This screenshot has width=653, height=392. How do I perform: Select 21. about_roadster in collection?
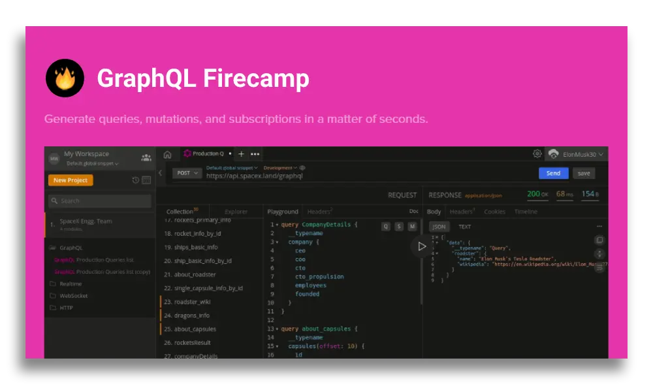click(190, 274)
